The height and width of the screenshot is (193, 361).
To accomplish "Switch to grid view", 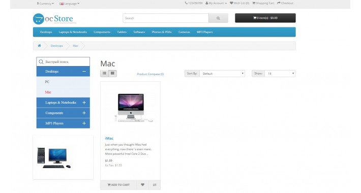I will coord(112,73).
